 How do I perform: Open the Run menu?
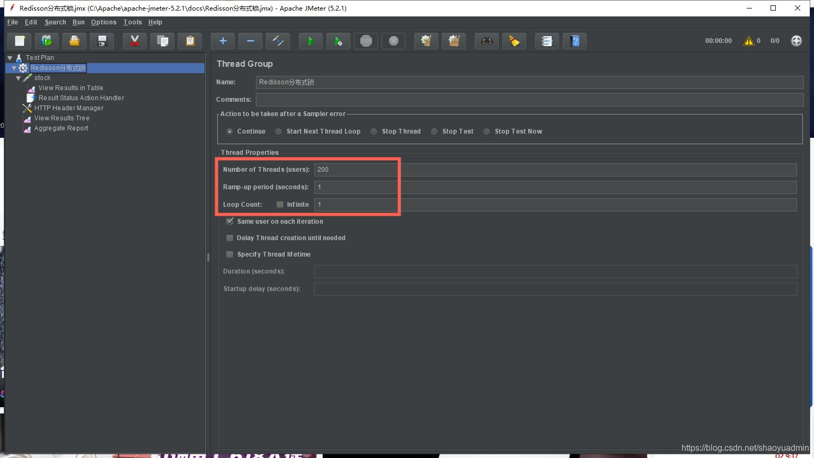(78, 22)
